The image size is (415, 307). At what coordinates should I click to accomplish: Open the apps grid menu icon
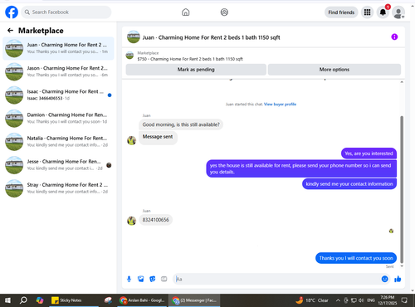coord(367,12)
